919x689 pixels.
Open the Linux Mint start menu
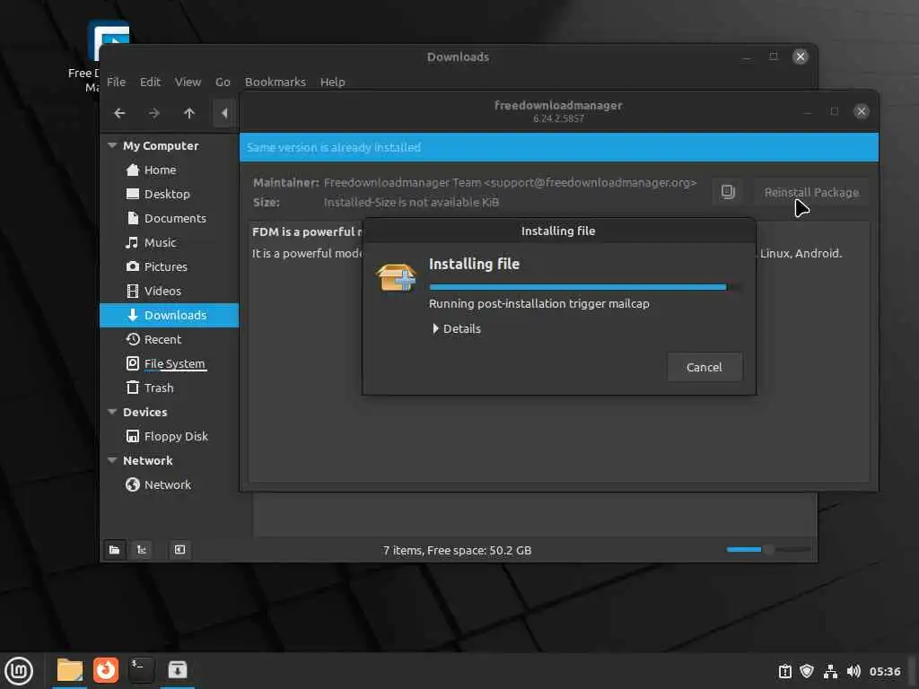(x=19, y=670)
